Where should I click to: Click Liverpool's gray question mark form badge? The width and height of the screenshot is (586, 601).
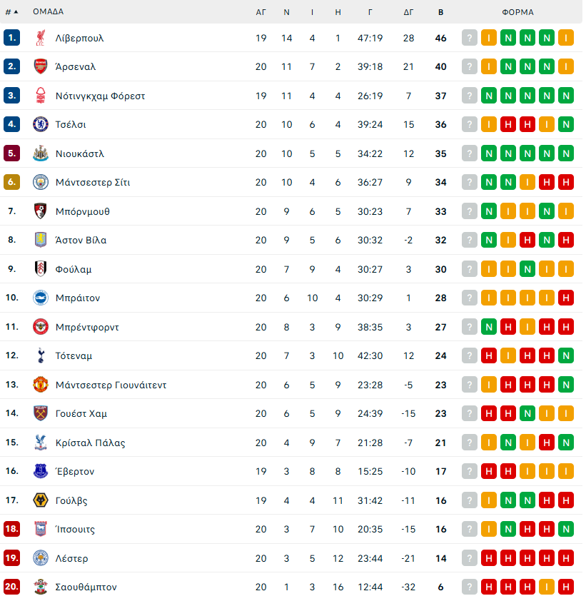[x=469, y=38]
